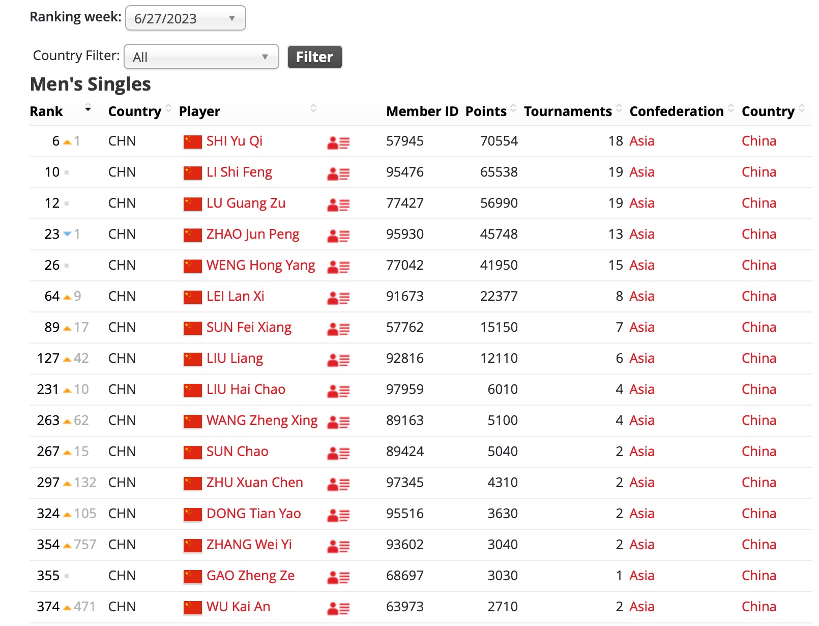The height and width of the screenshot is (626, 819).
Task: Open profile card icon for GAO Zheng Ze
Action: 338,577
